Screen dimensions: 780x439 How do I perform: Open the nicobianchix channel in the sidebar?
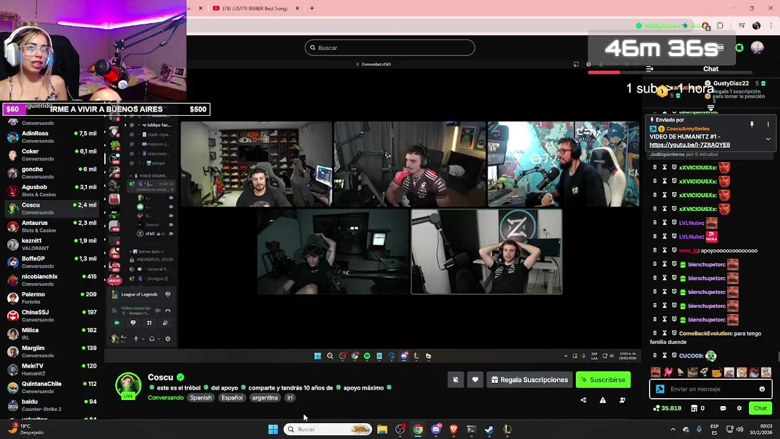(x=52, y=280)
